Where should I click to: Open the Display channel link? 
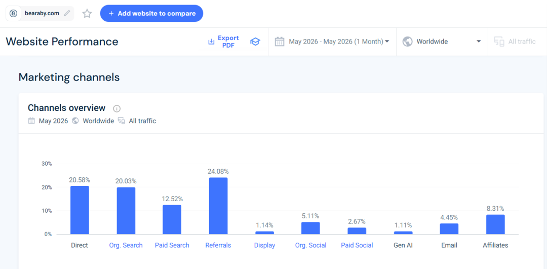coord(264,245)
